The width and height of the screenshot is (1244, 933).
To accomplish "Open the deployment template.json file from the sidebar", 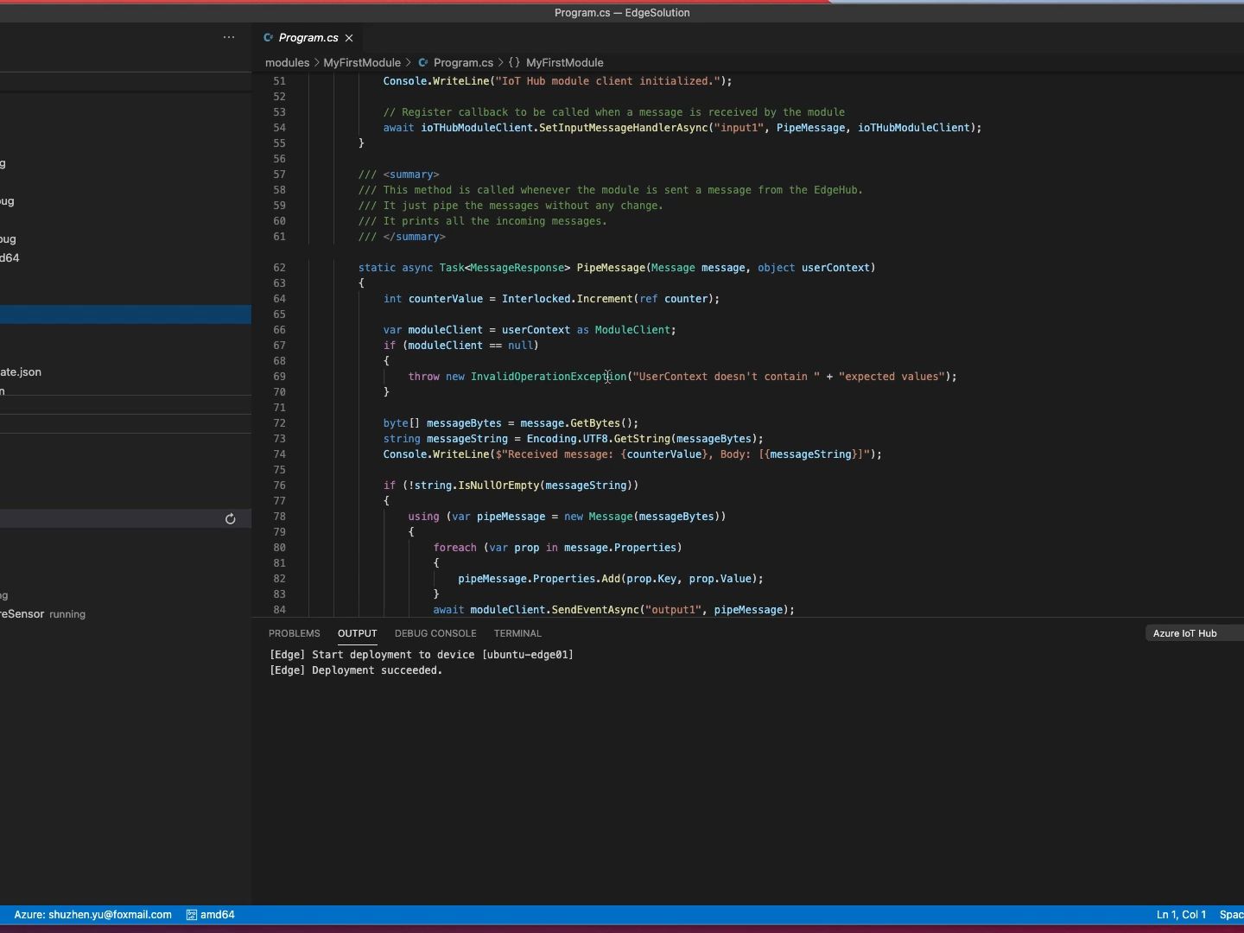I will click(x=21, y=371).
